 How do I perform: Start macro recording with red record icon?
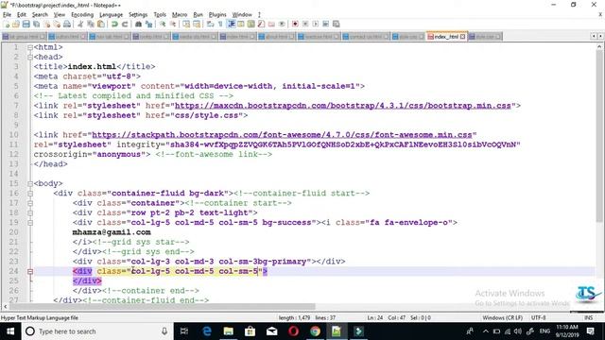[x=295, y=24]
